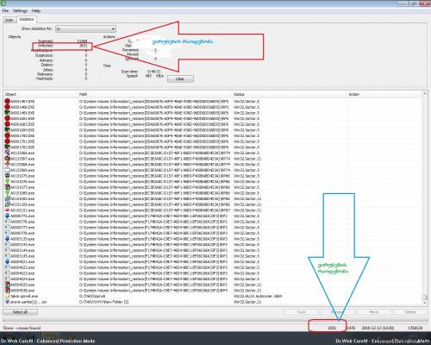Click the Move button
Screen dimensions: 431x345
pyautogui.click(x=374, y=312)
